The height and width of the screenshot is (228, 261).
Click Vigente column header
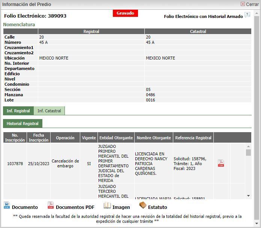tap(89, 138)
